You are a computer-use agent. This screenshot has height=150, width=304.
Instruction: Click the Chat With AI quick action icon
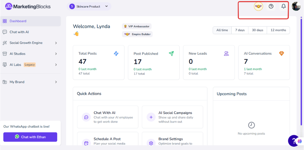[86, 117]
